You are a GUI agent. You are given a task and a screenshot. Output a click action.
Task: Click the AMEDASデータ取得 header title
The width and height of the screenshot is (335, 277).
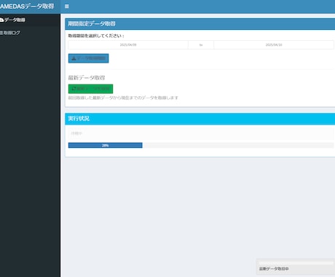click(x=27, y=7)
